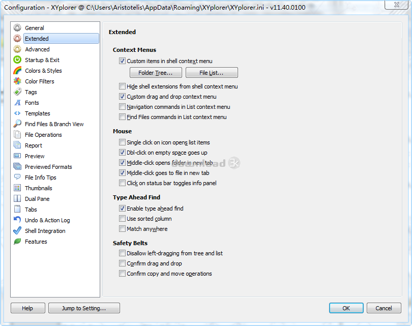
Task: Go to Startup & Exit settings
Action: point(42,60)
